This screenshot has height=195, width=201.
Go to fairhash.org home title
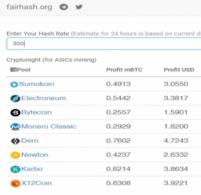click(29, 7)
